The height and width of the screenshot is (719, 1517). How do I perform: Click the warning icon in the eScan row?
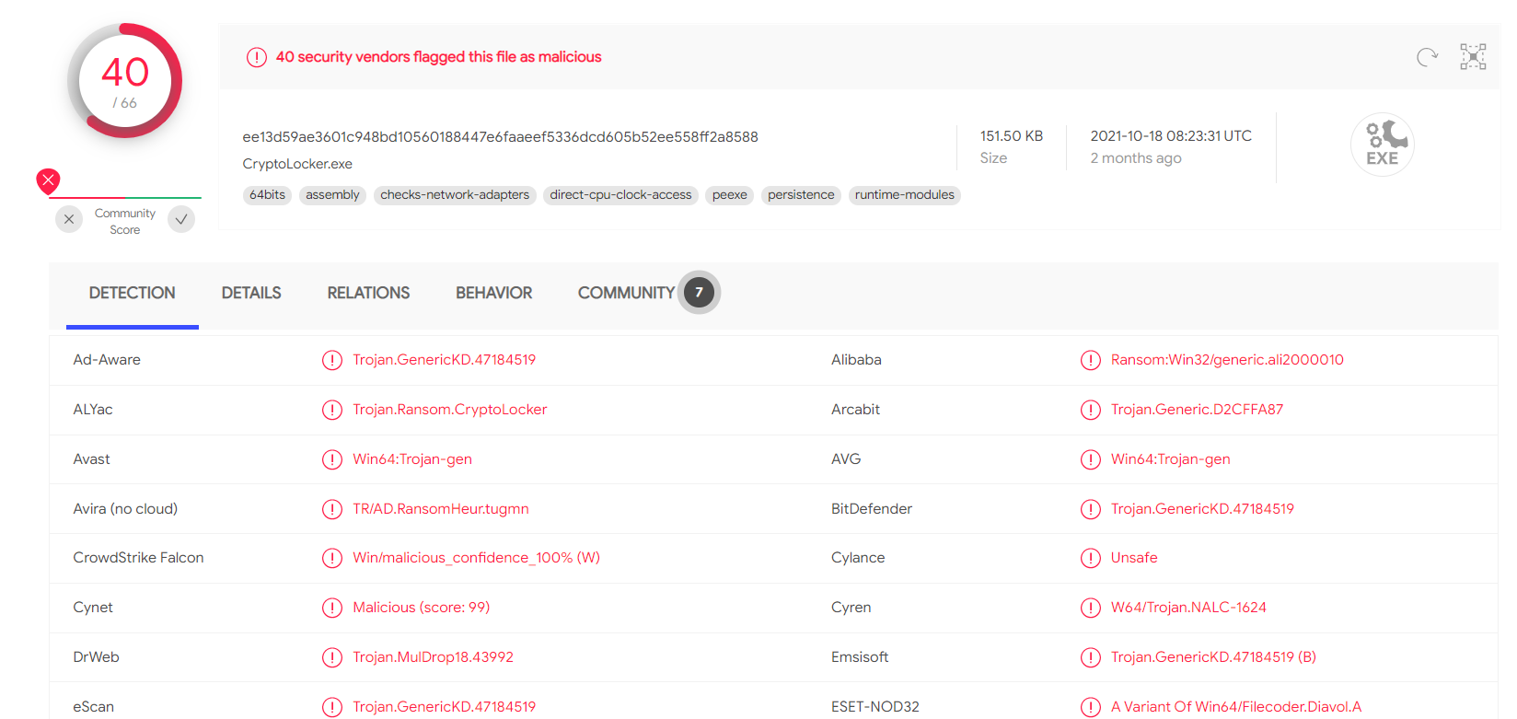click(x=332, y=707)
